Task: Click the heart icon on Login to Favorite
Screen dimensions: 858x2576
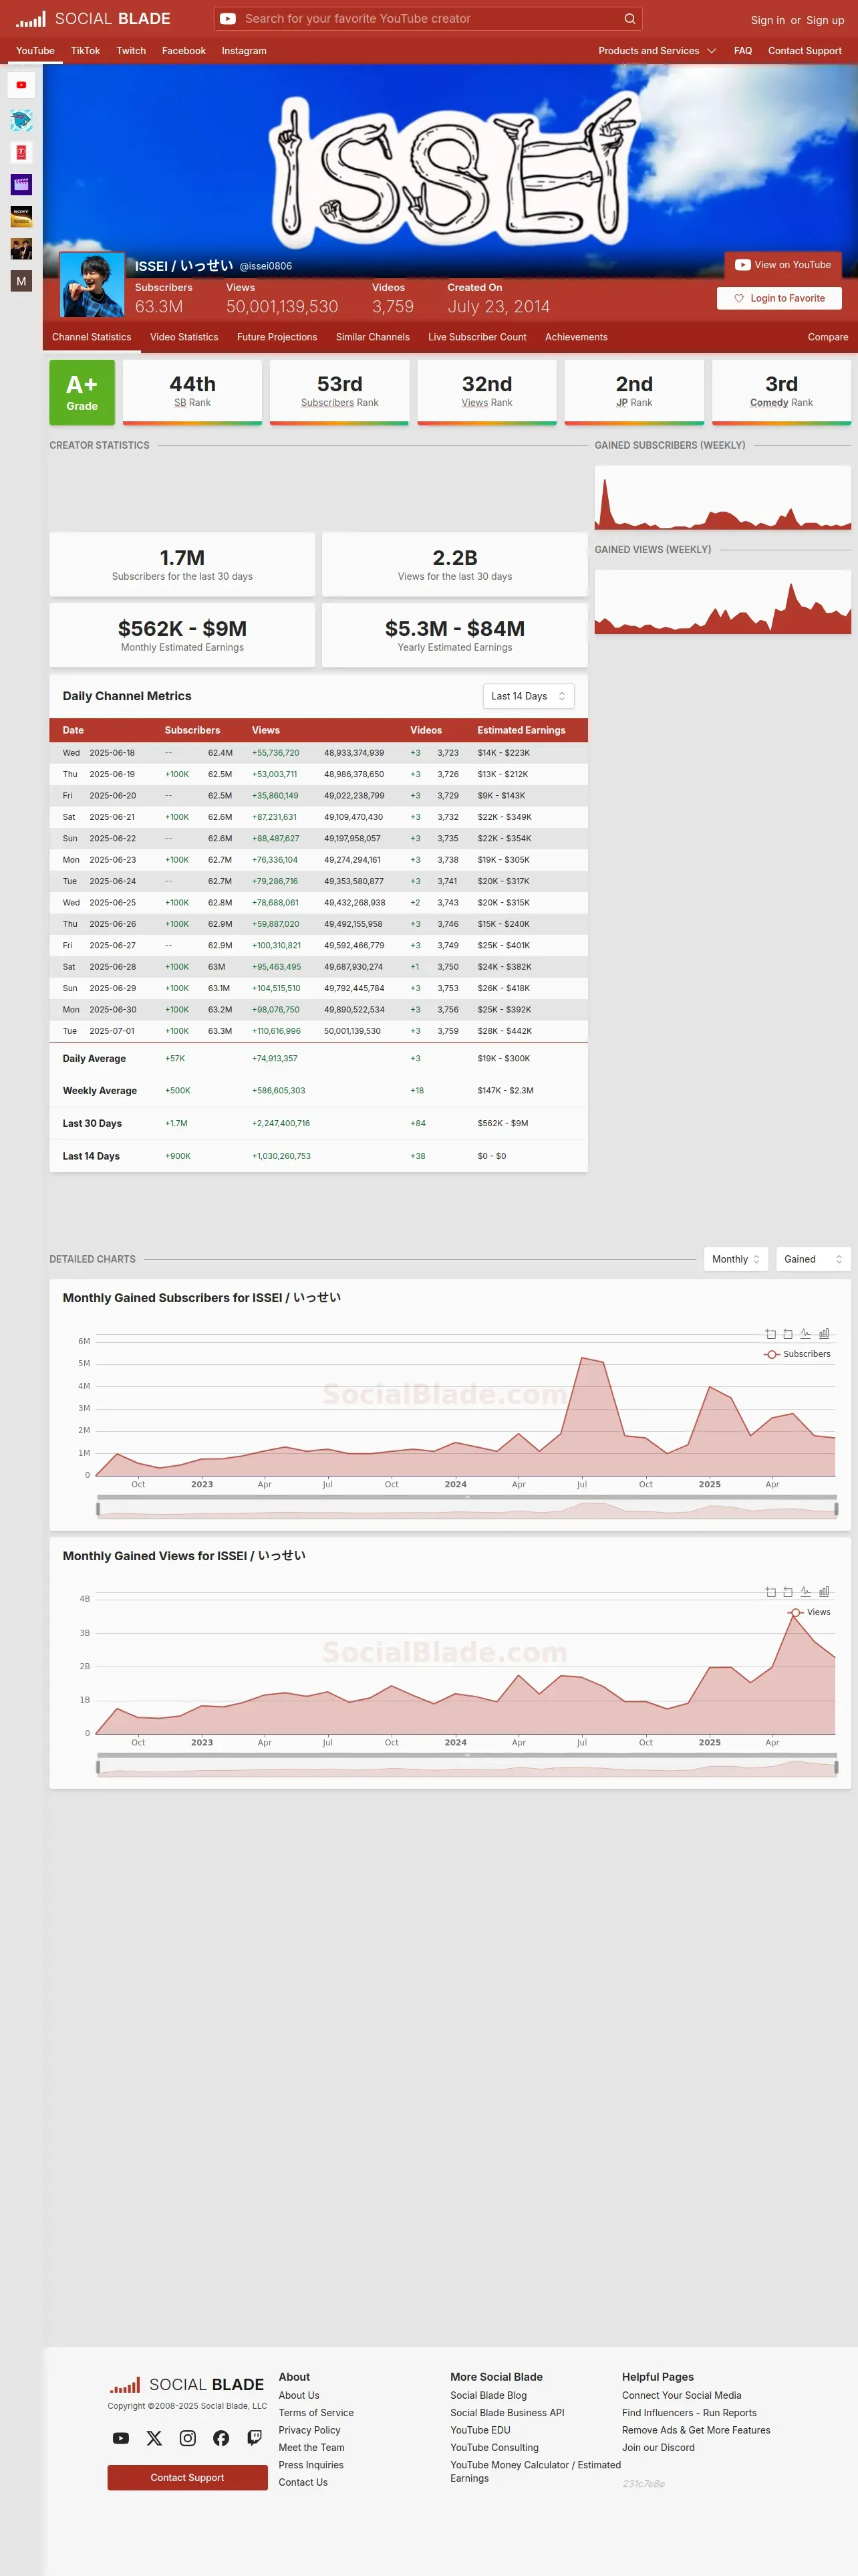Action: [739, 298]
